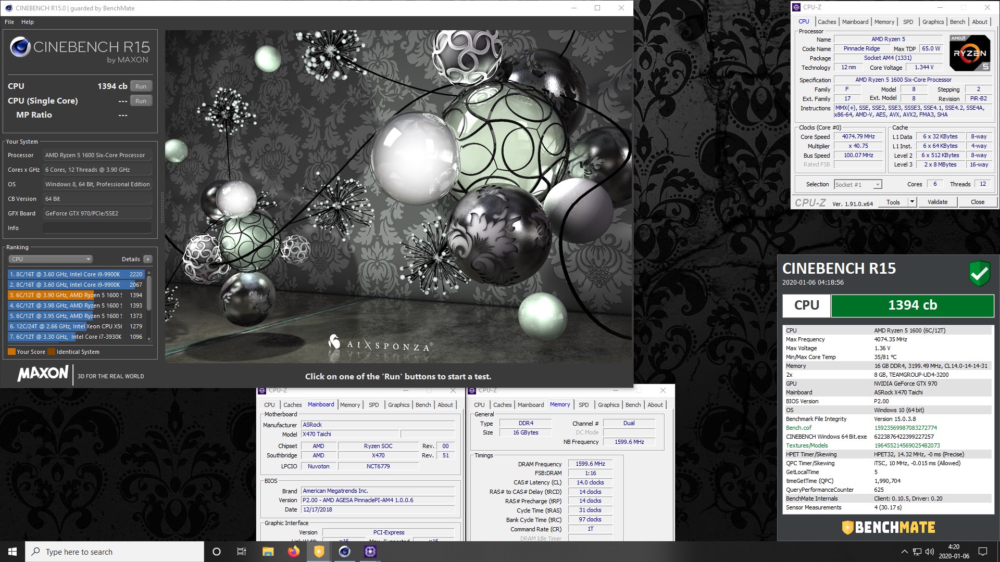This screenshot has width=1000, height=562.
Task: Click the taskbar search box
Action: click(x=115, y=552)
